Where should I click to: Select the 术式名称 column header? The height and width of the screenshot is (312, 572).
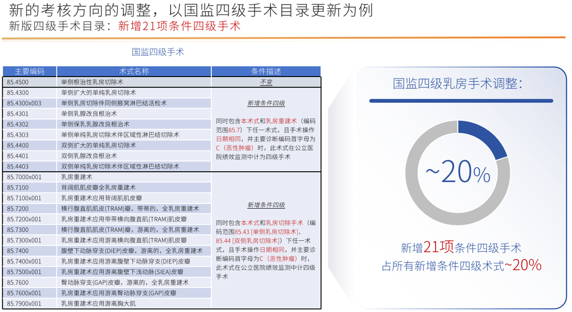click(134, 72)
